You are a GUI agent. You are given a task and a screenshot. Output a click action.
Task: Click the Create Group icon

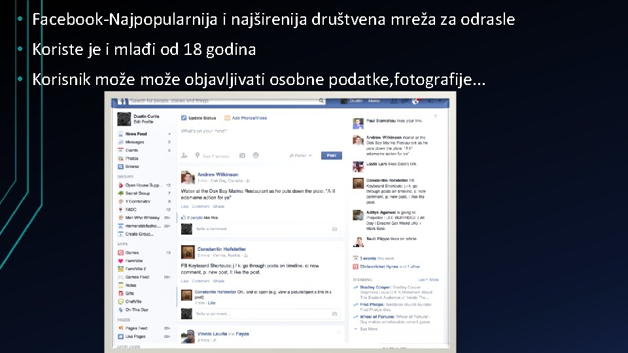[x=120, y=234]
